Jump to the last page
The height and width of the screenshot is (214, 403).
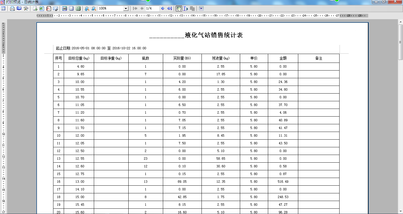click(169, 9)
